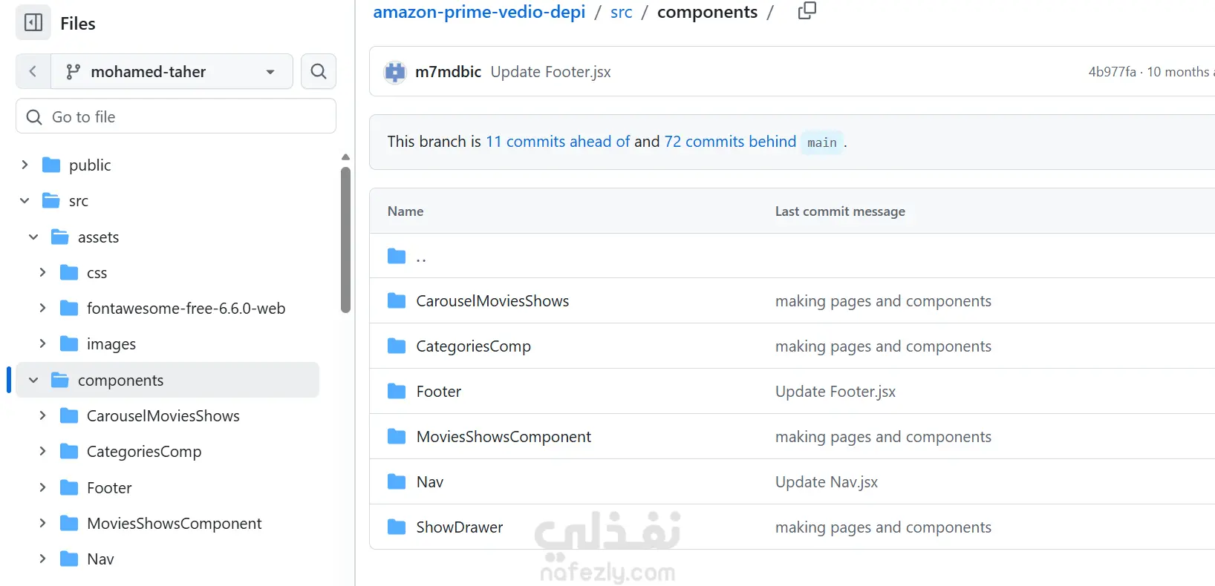This screenshot has width=1215, height=586.
Task: Collapse the components folder chevron
Action: coord(33,381)
